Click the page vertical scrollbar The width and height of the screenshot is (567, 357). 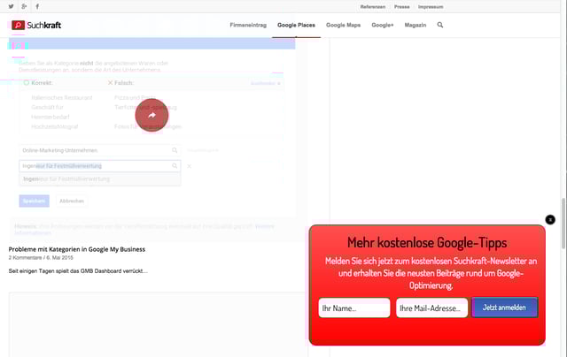pos(563,223)
